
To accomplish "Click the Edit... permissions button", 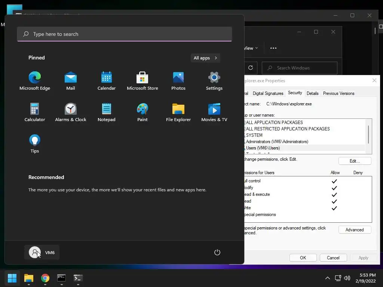I will click(x=355, y=161).
